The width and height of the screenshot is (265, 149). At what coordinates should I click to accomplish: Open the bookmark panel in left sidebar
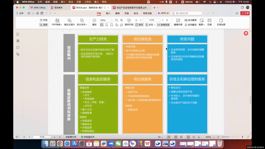(18, 34)
